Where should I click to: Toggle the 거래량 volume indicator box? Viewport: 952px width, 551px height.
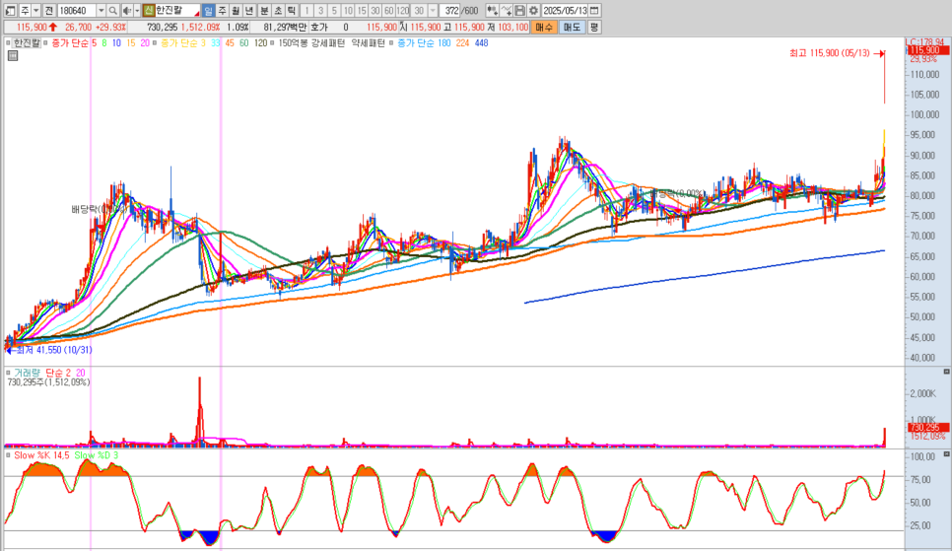tap(8, 373)
